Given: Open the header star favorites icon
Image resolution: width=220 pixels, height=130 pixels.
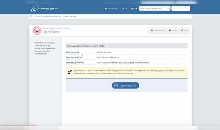Looking at the screenshot, I should pos(136,9).
